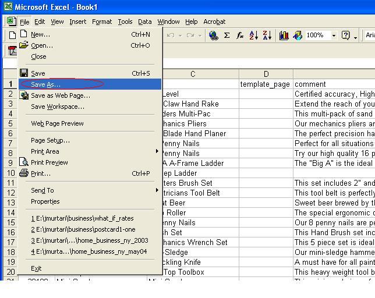
Task: Click the Drawing toolbar icon
Action: tap(298, 36)
